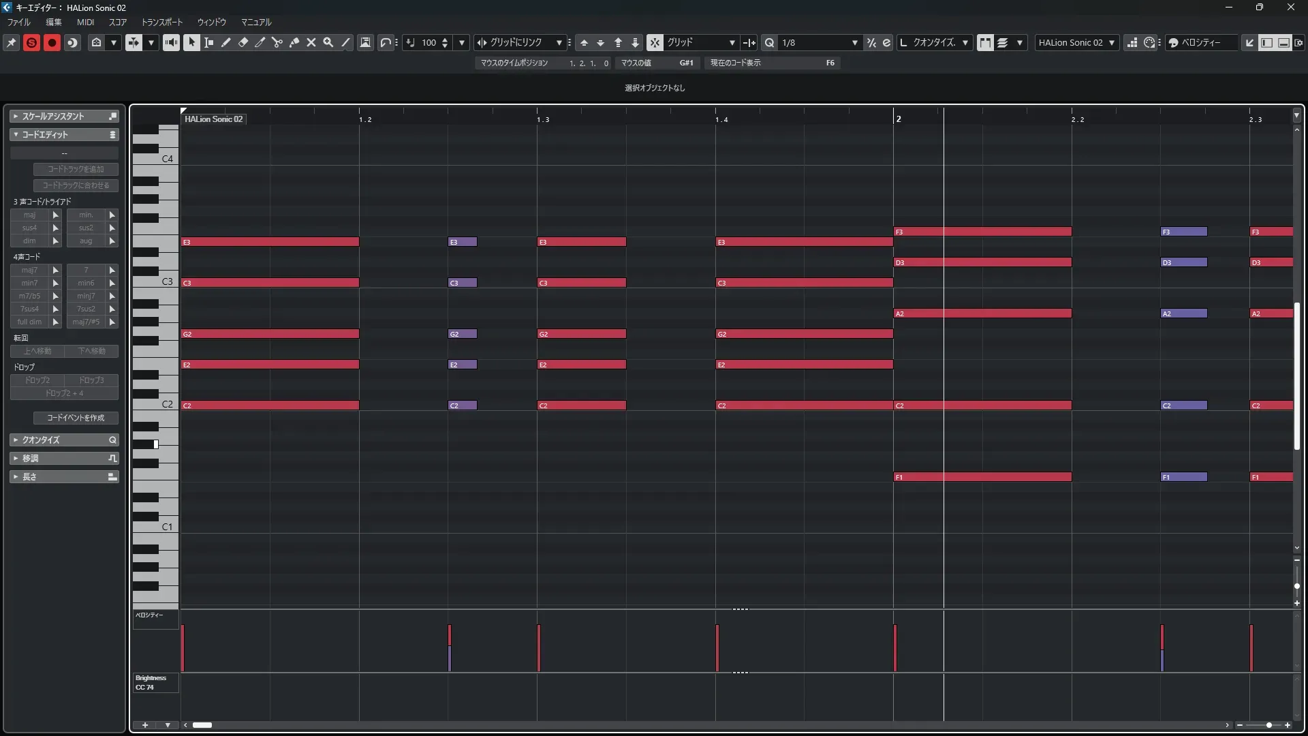Toggle Solo Editor button

31,42
